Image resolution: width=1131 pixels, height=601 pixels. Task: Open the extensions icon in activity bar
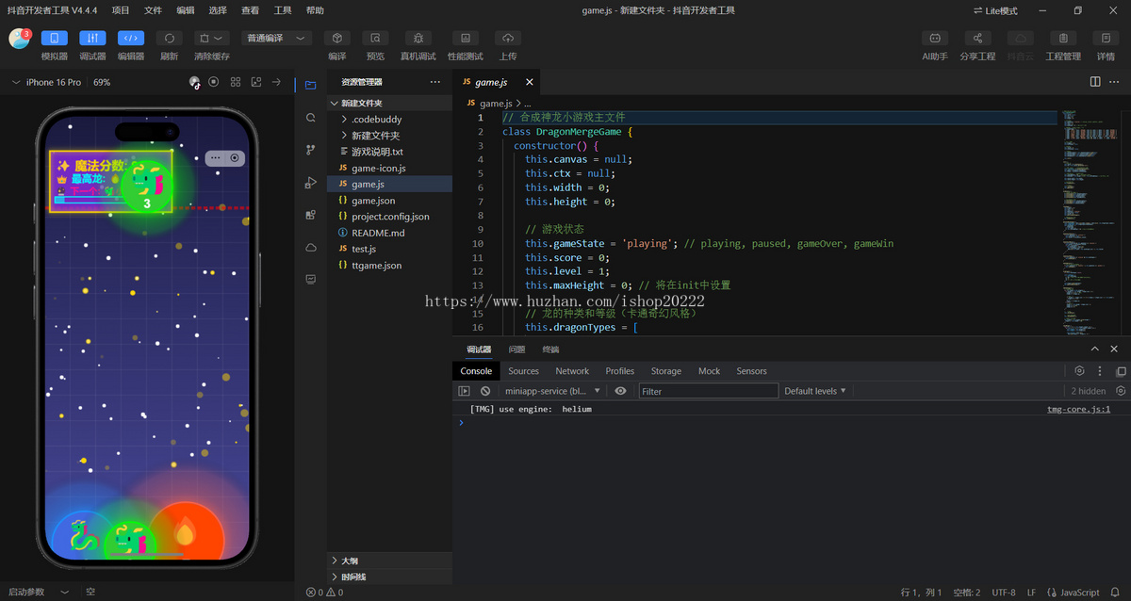311,215
